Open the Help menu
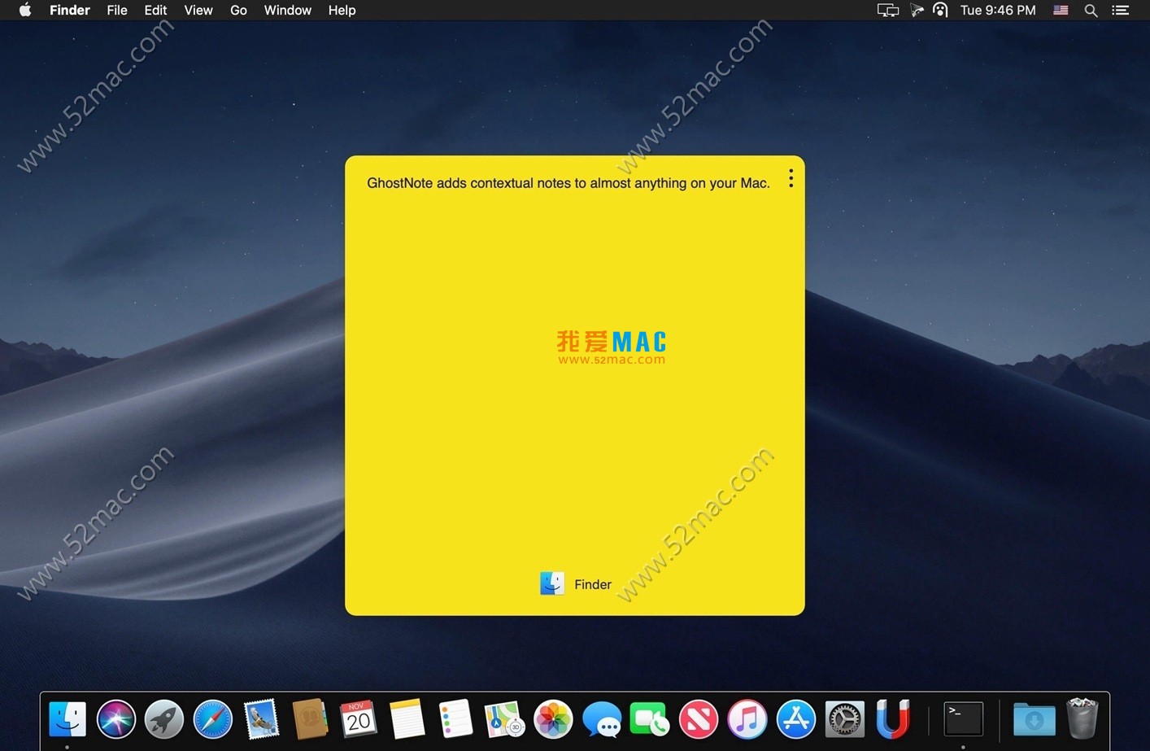This screenshot has width=1150, height=751. (342, 10)
